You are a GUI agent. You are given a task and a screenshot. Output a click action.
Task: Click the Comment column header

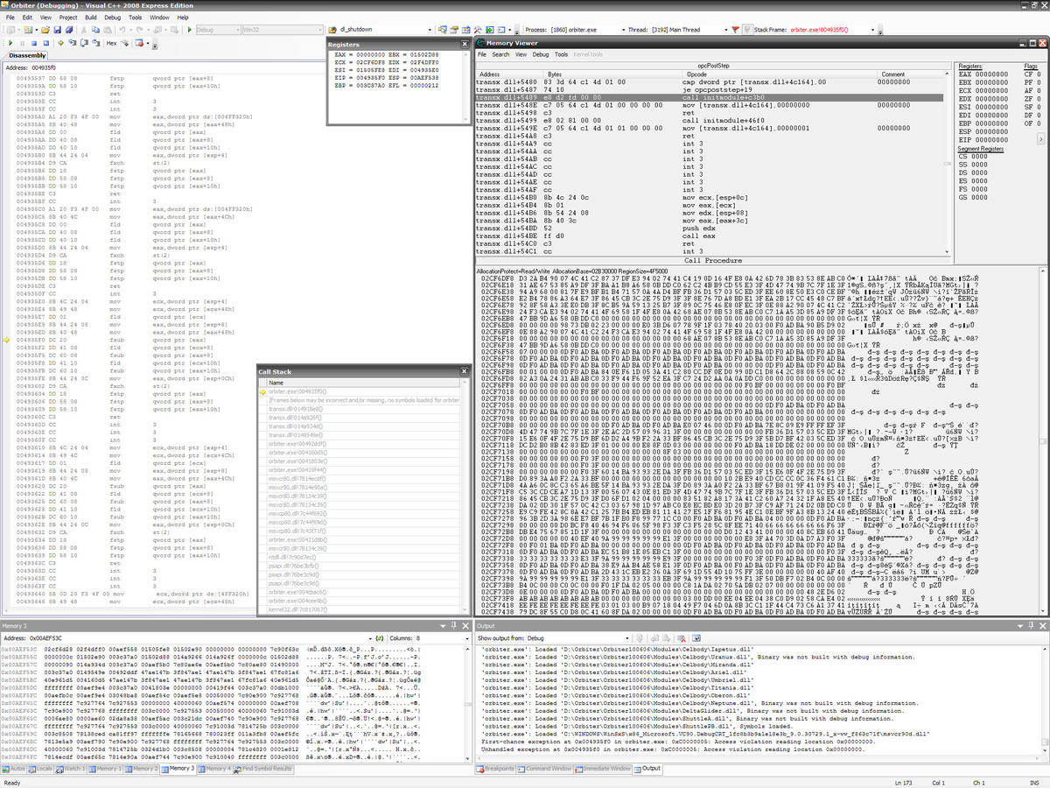tap(893, 74)
